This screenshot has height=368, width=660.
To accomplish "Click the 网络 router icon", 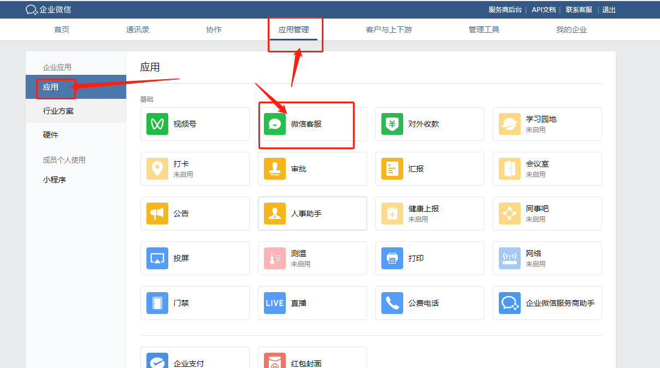I will coord(510,258).
